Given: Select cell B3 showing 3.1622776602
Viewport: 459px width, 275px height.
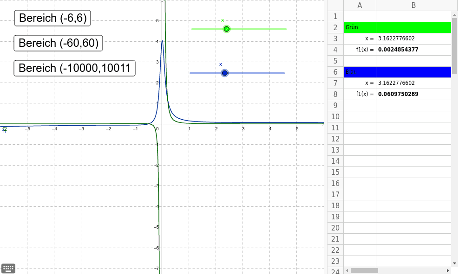Looking at the screenshot, I should [x=413, y=38].
